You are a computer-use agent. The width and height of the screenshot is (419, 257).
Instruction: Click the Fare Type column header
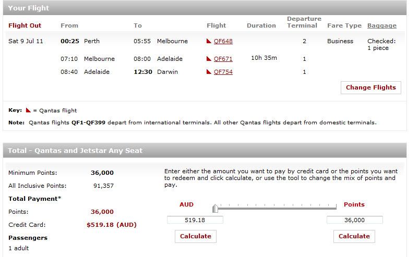(x=344, y=25)
